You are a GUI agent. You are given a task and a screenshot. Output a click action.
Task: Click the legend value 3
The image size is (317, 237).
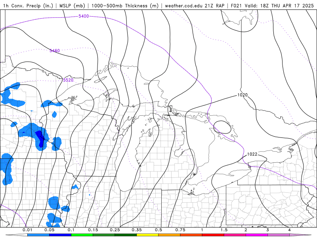click(x=268, y=230)
